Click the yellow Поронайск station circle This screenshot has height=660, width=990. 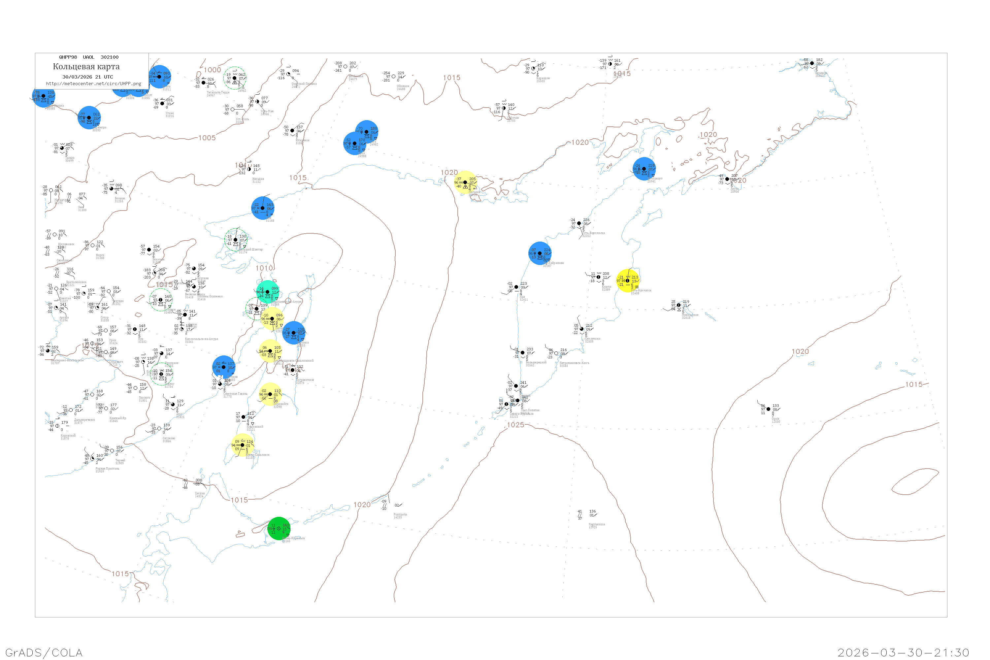click(x=270, y=394)
